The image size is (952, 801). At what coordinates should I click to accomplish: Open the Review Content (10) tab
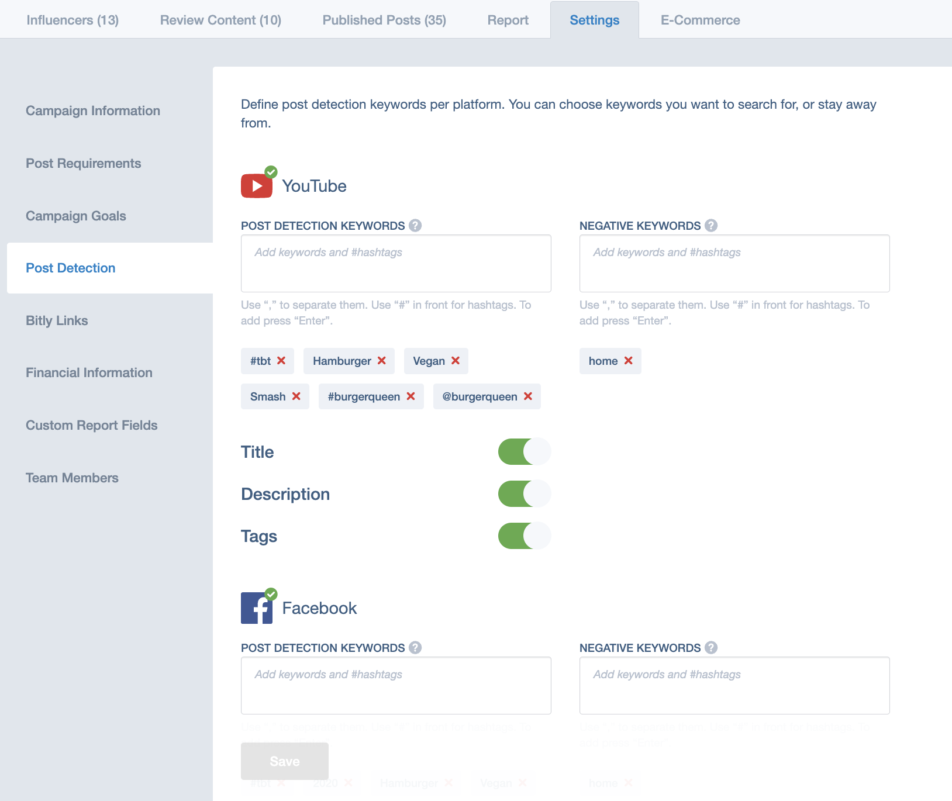point(220,20)
